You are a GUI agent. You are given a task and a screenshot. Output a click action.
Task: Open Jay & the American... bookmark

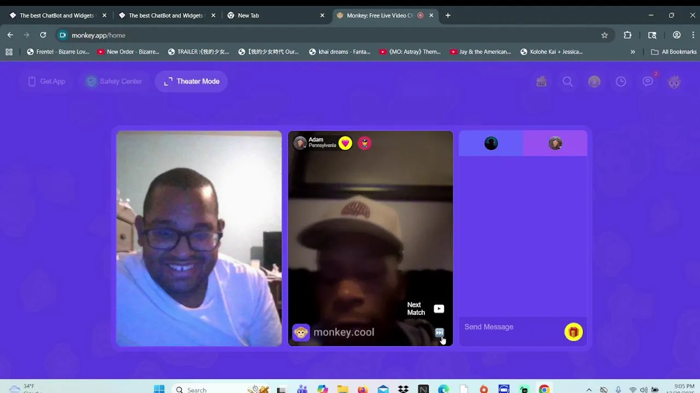[x=480, y=52]
